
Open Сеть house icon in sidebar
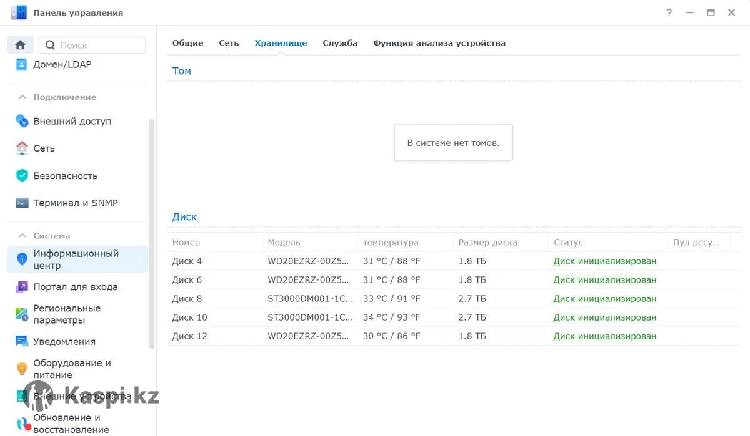[x=22, y=148]
